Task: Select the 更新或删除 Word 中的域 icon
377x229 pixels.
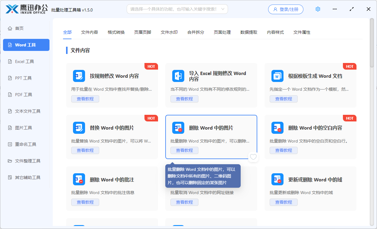Action: (x=277, y=179)
